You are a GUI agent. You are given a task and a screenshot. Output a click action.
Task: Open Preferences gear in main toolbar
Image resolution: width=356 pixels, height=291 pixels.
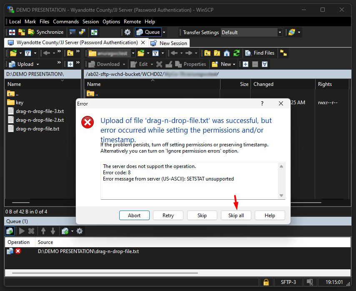pos(128,32)
